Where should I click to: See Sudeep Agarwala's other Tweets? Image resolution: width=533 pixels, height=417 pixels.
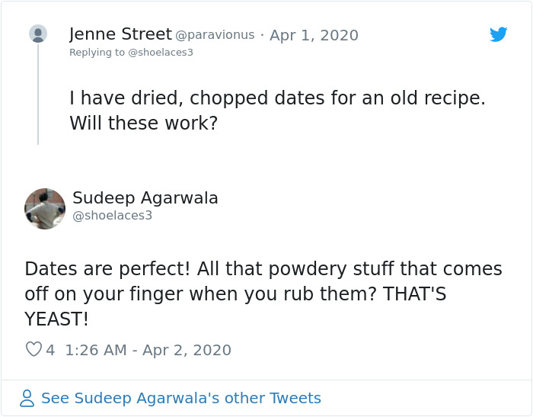pyautogui.click(x=180, y=398)
